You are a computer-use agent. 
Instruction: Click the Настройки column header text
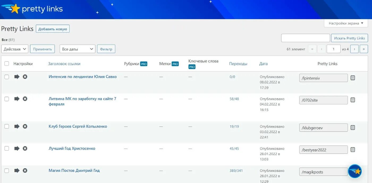(x=23, y=64)
